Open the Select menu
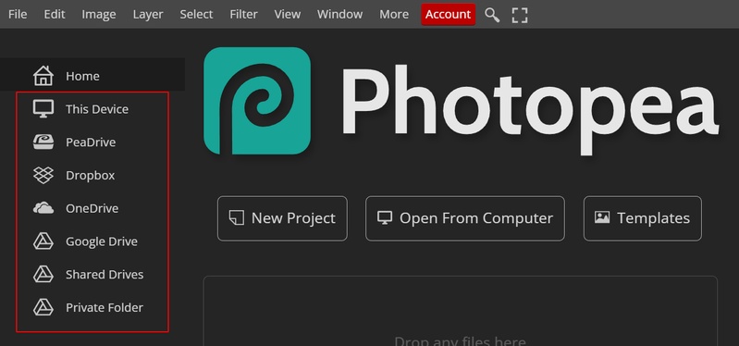 click(196, 14)
